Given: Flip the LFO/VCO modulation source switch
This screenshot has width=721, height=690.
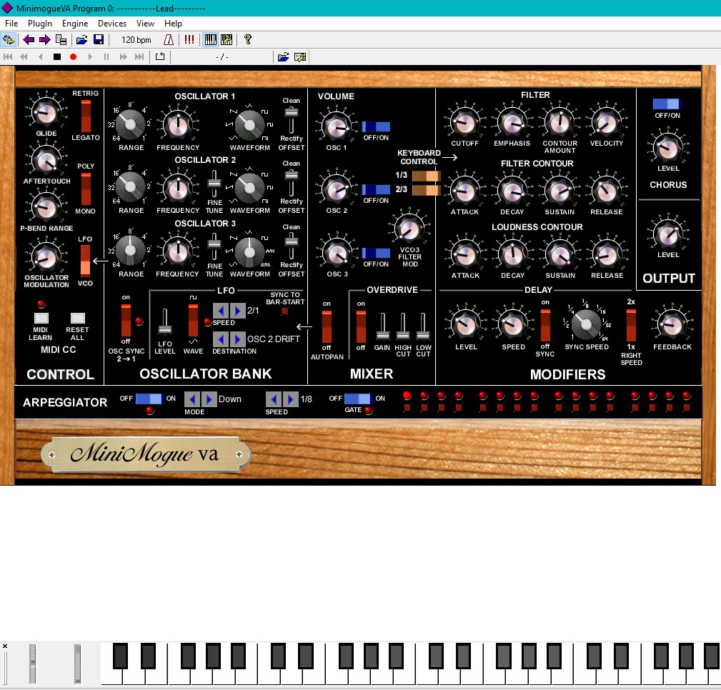Looking at the screenshot, I should coord(86,261).
